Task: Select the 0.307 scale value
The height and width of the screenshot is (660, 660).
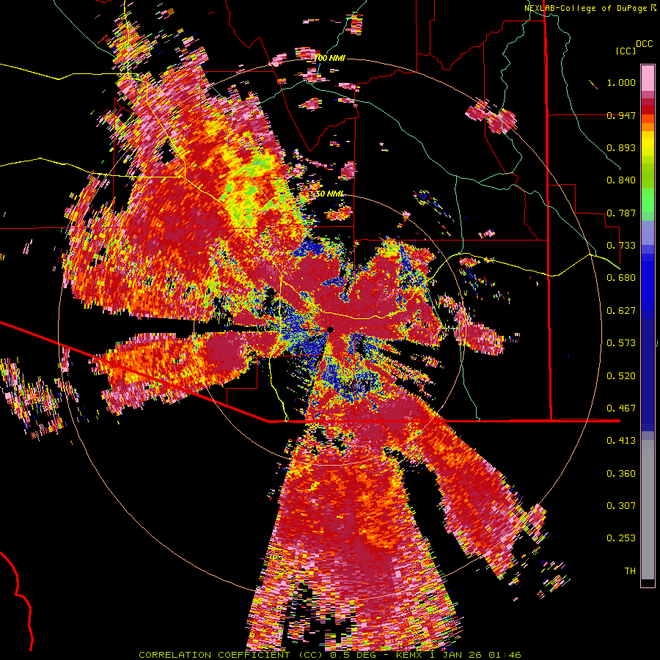Action: click(621, 506)
